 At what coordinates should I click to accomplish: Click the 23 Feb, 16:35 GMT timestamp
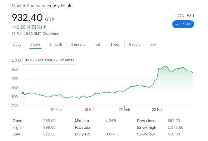pyautogui.click(x=26, y=34)
